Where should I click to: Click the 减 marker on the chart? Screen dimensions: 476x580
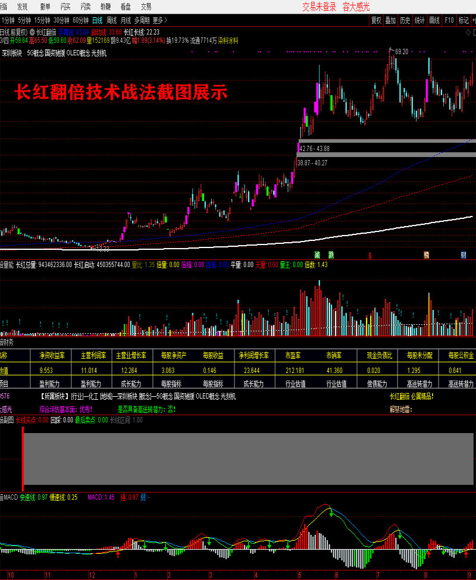click(x=318, y=255)
